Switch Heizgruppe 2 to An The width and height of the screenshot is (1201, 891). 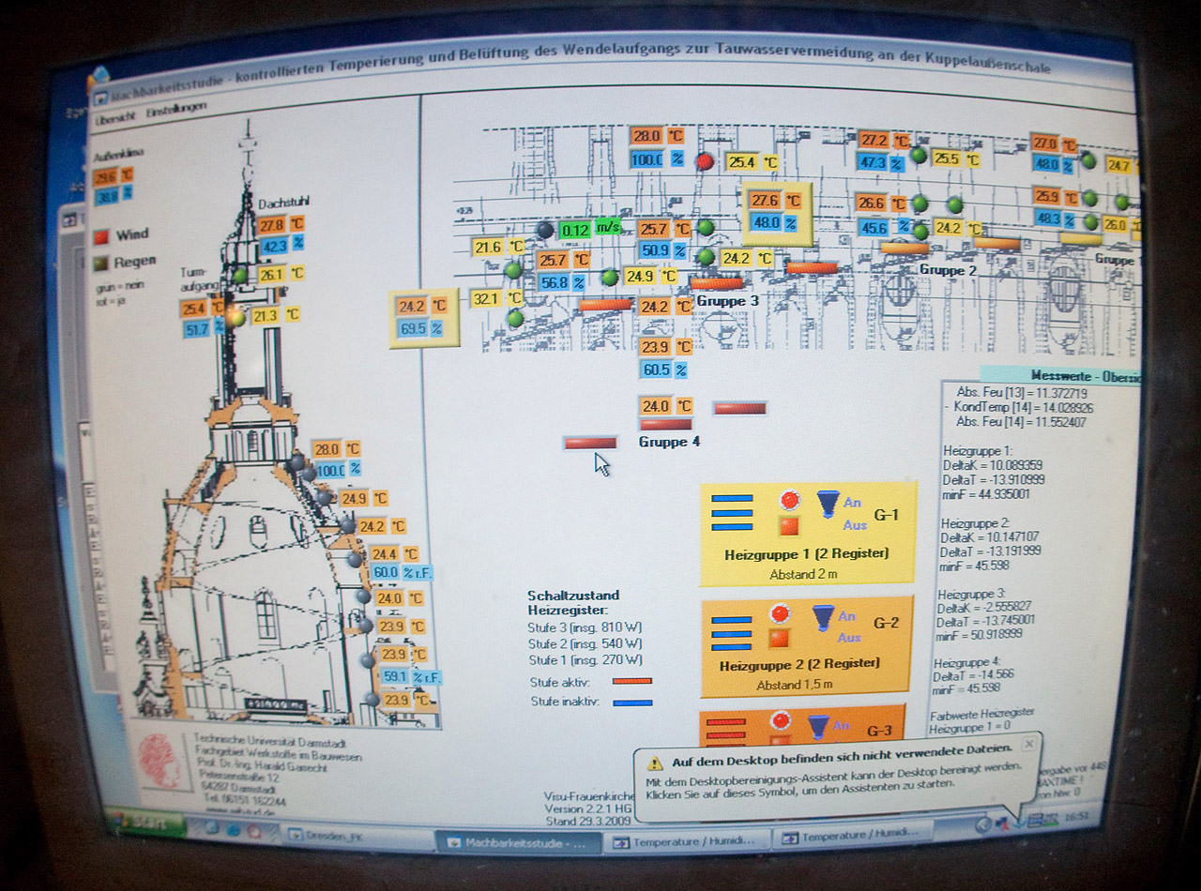coord(847,616)
